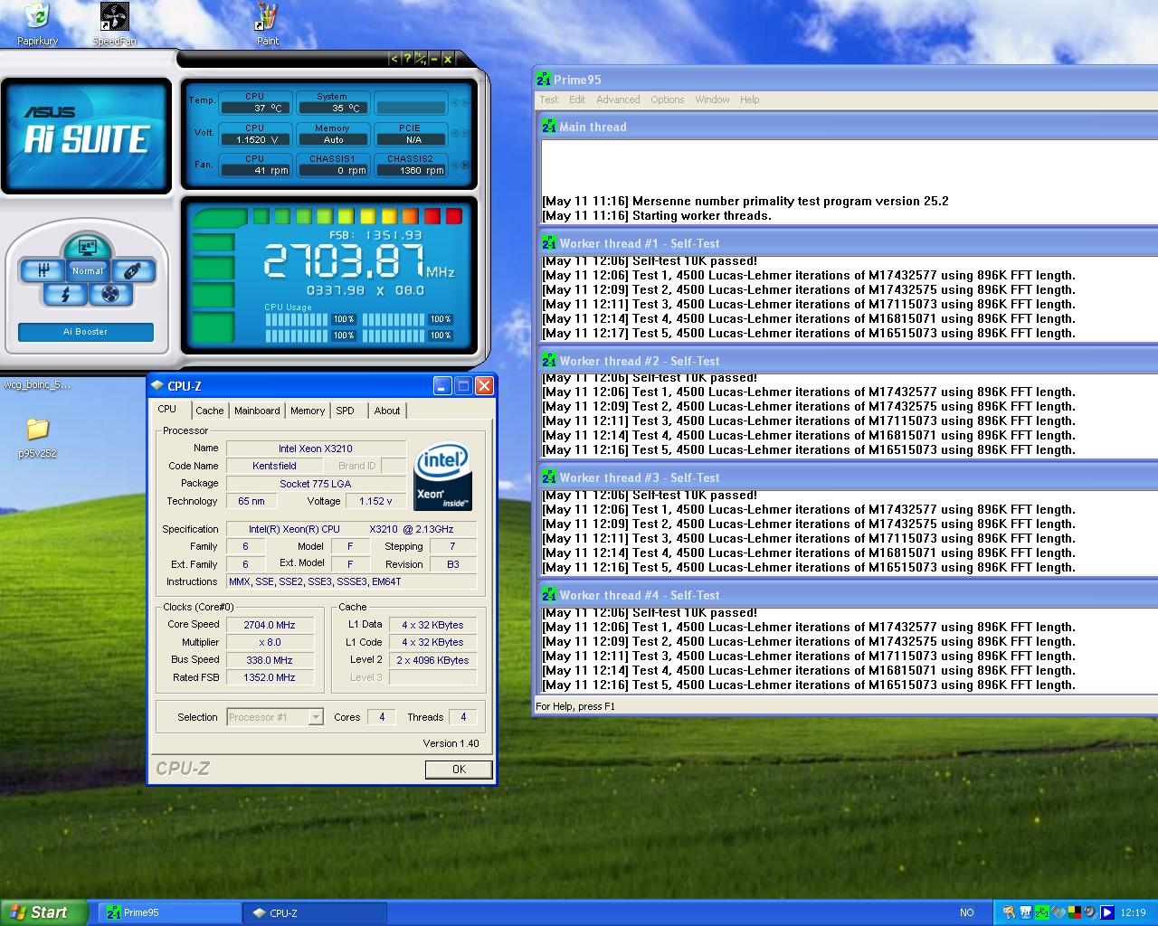1158x926 pixels.
Task: Click the NO language indicator in taskbar
Action: pos(967,912)
